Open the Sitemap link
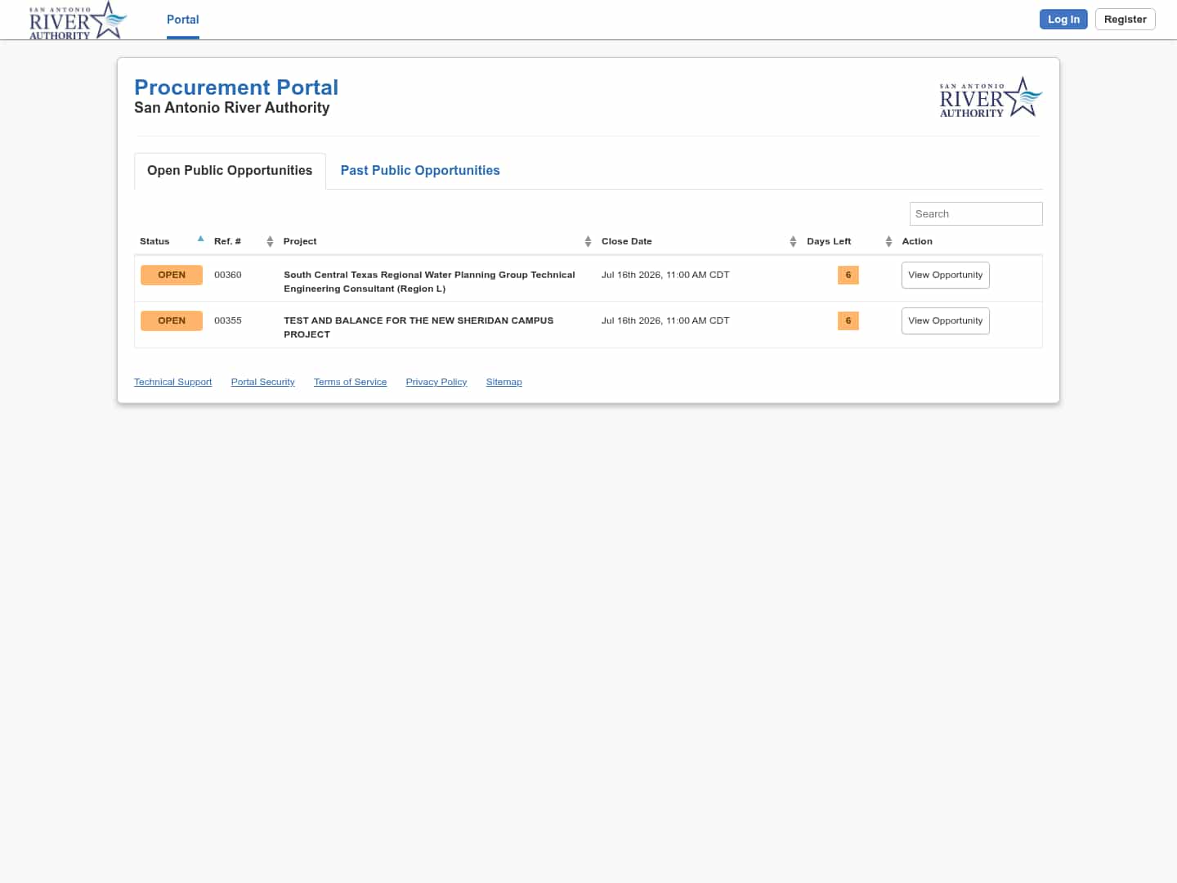Viewport: 1177px width, 883px height. pos(503,382)
